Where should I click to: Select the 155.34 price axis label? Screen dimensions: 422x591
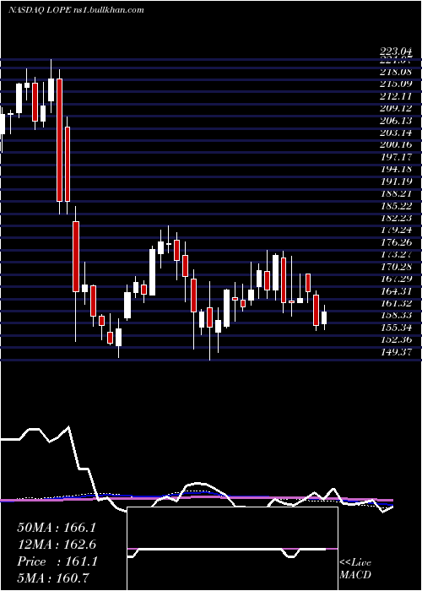pyautogui.click(x=395, y=328)
